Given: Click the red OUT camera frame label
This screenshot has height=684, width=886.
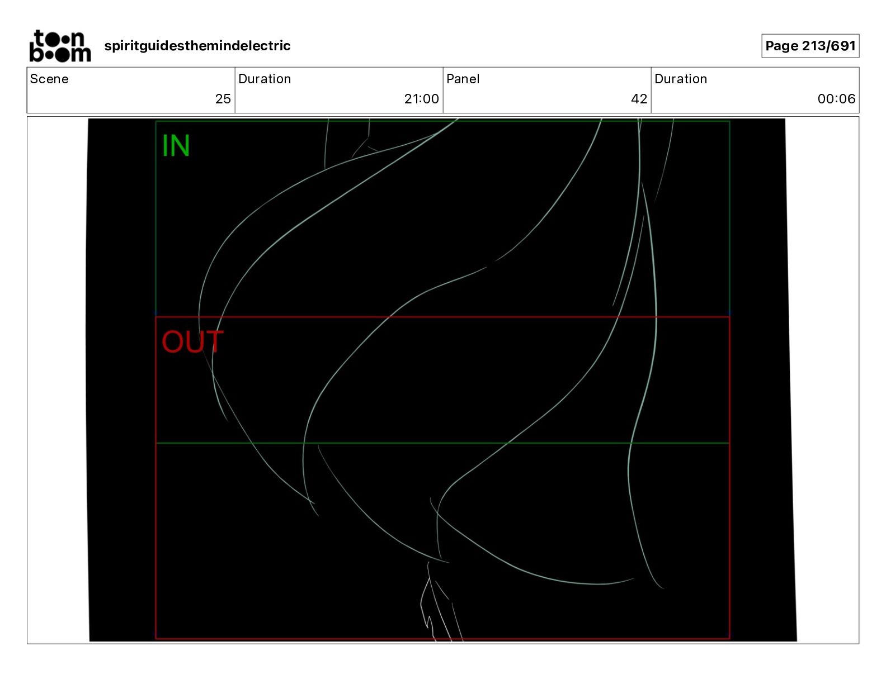Looking at the screenshot, I should click(x=192, y=342).
